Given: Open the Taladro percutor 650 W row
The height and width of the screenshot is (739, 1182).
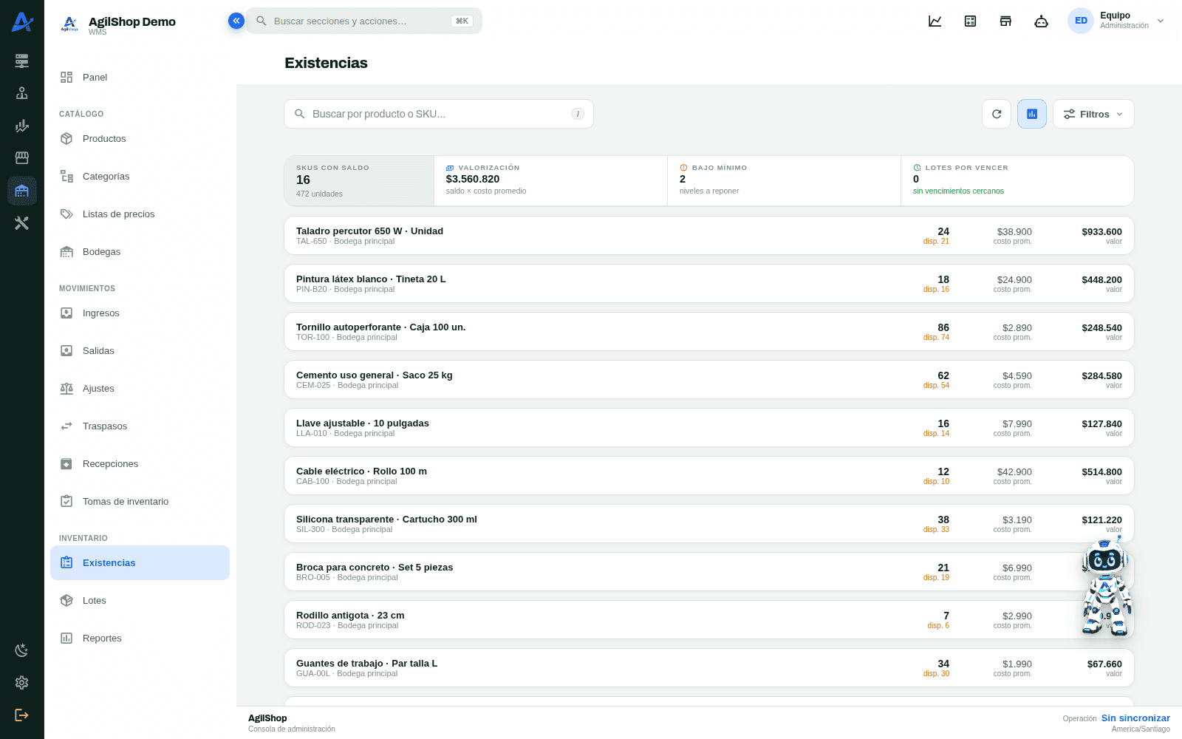Looking at the screenshot, I should pyautogui.click(x=709, y=236).
